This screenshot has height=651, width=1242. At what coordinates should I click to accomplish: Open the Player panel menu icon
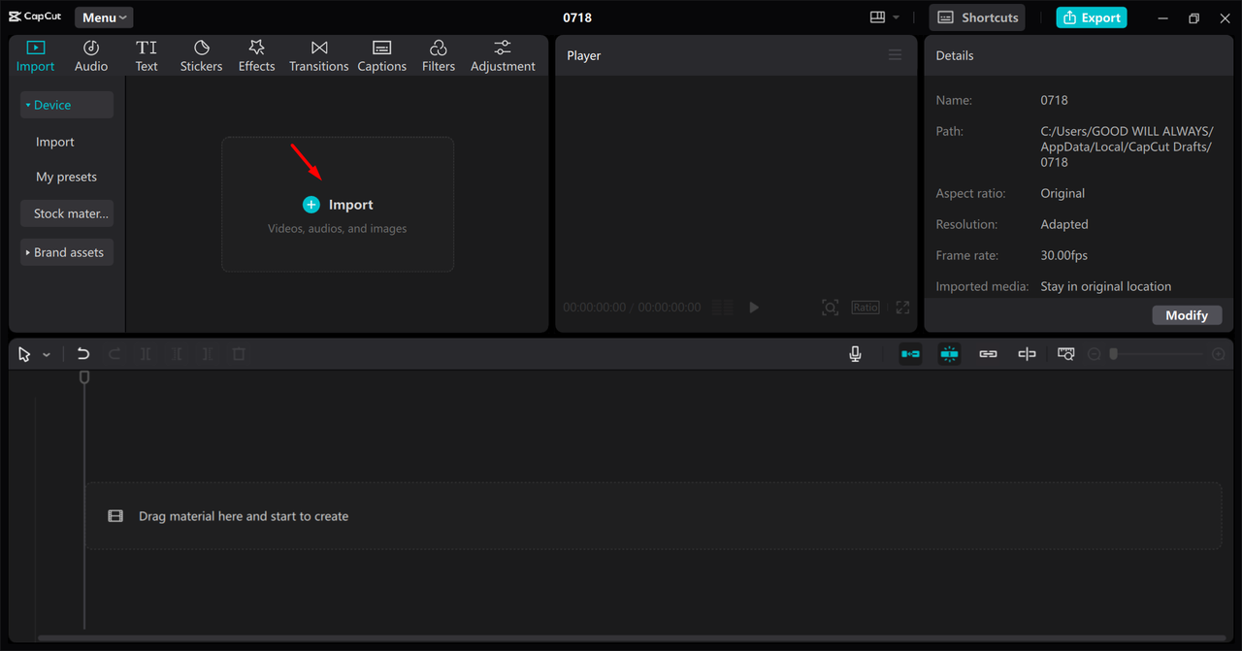point(895,55)
